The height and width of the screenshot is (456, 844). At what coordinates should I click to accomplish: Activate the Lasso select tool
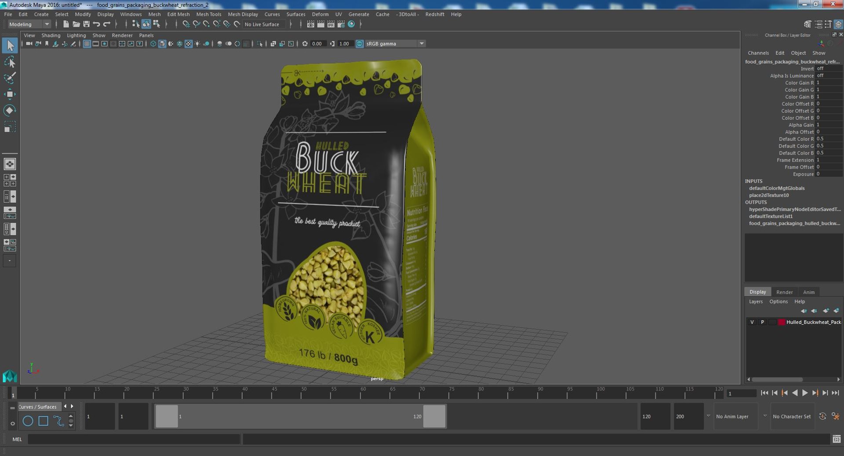pyautogui.click(x=10, y=62)
